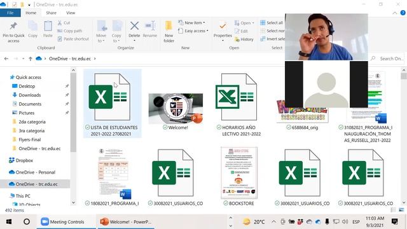The width and height of the screenshot is (407, 229).
Task: Switch to the Share ribbon tab
Action: click(51, 13)
